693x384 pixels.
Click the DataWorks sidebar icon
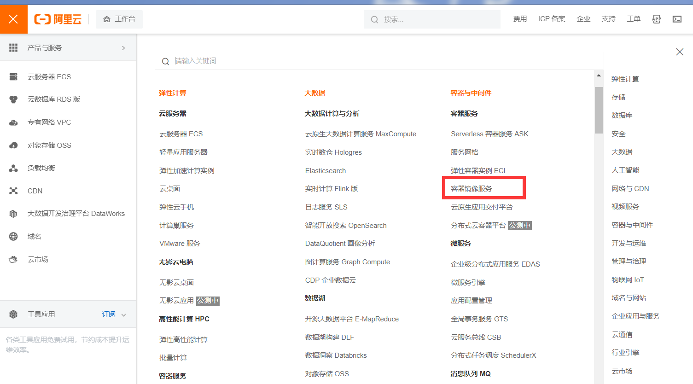[13, 214]
